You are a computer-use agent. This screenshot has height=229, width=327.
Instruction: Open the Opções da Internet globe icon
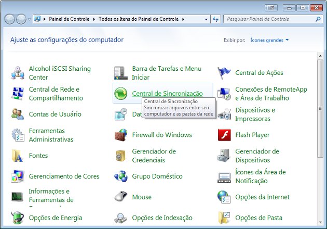(x=224, y=197)
